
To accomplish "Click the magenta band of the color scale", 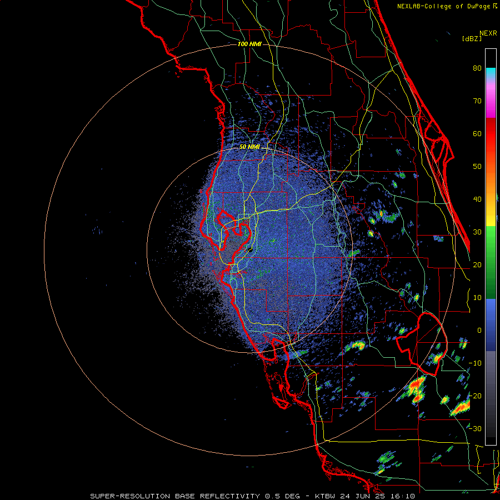I will click(491, 102).
